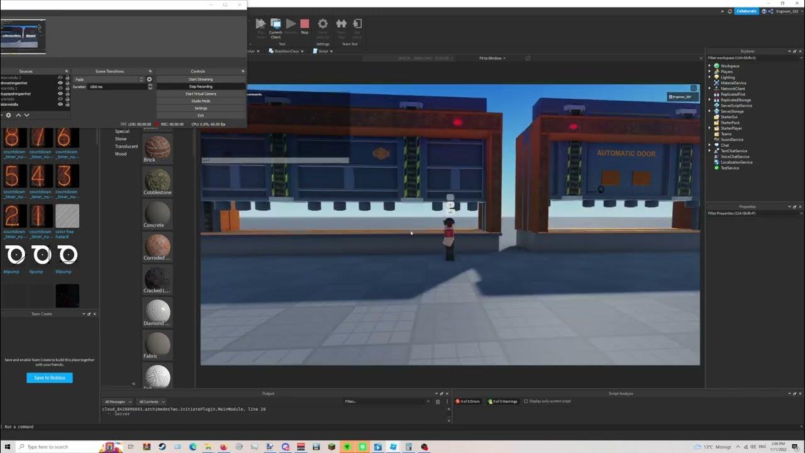
Task: Click the Exit Game icon
Action: click(357, 24)
